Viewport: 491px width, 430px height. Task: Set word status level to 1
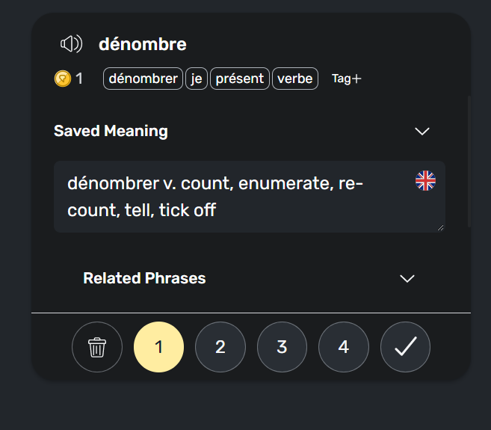158,347
